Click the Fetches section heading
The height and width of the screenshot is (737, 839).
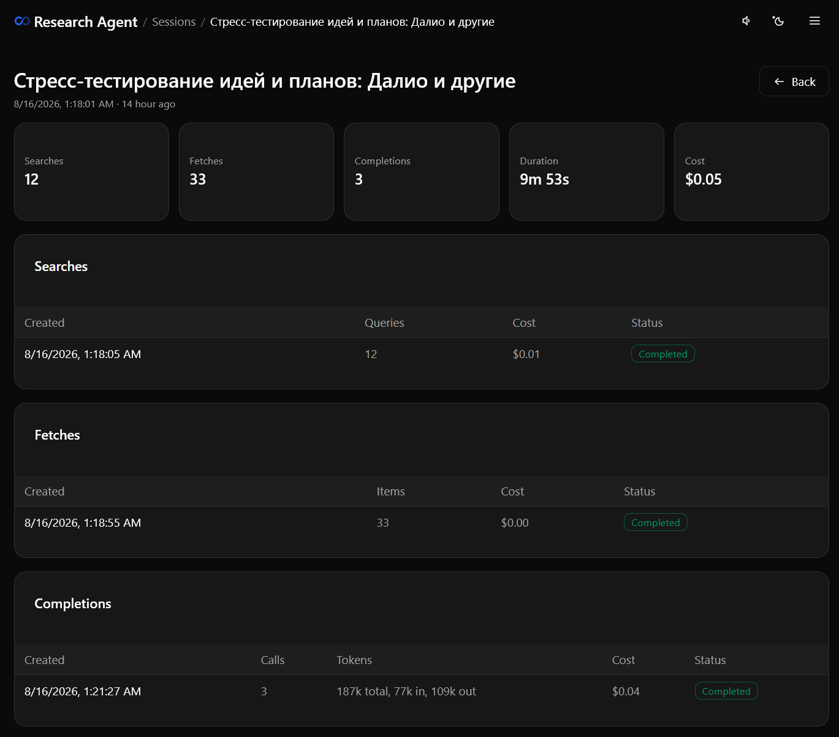coord(57,435)
